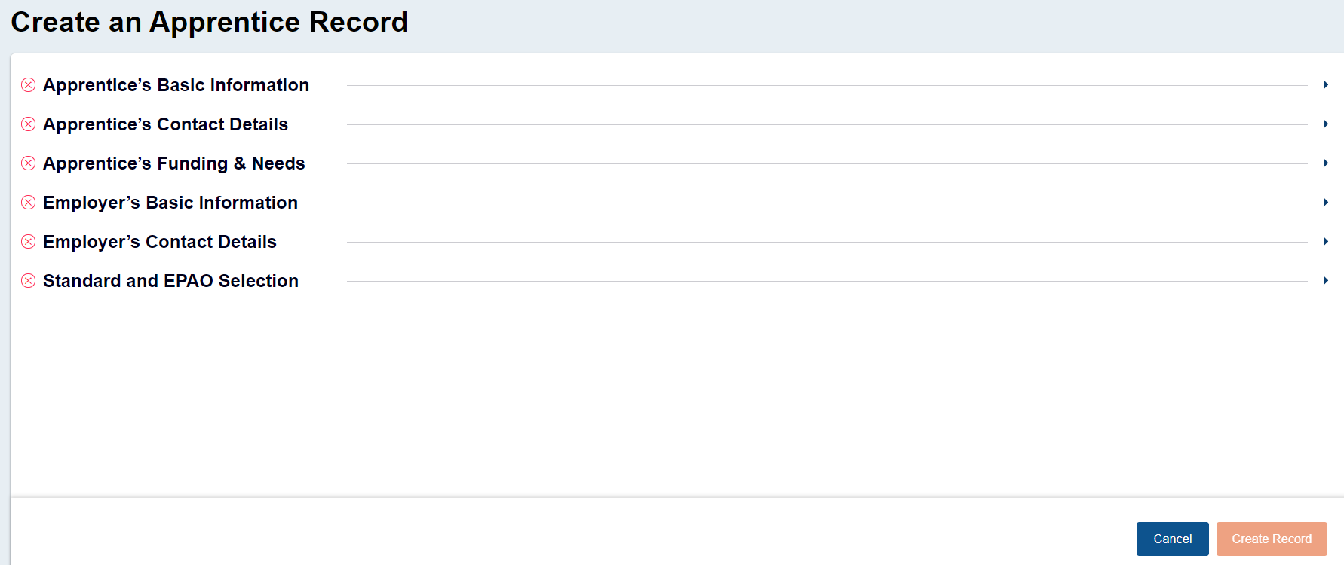Click the red status icon for Funding & Needs

pyautogui.click(x=29, y=163)
